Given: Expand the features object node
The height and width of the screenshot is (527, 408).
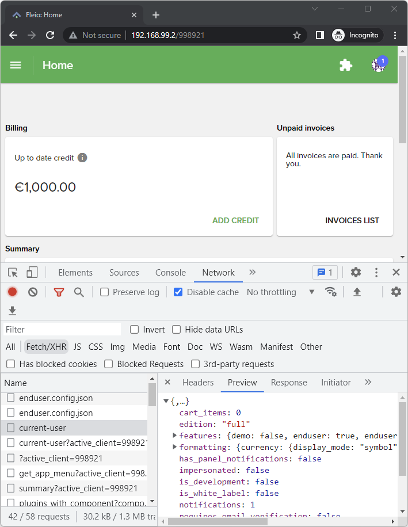Looking at the screenshot, I should [175, 436].
